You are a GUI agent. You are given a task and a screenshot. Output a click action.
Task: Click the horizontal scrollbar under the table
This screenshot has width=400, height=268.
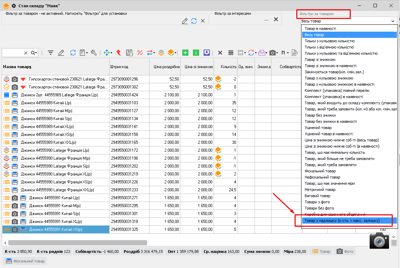(78, 243)
